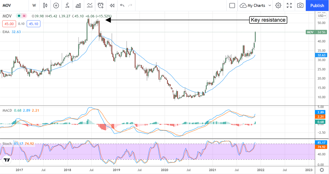Open chart settings gear in top toolbar
The image size is (329, 174).
(278, 5)
